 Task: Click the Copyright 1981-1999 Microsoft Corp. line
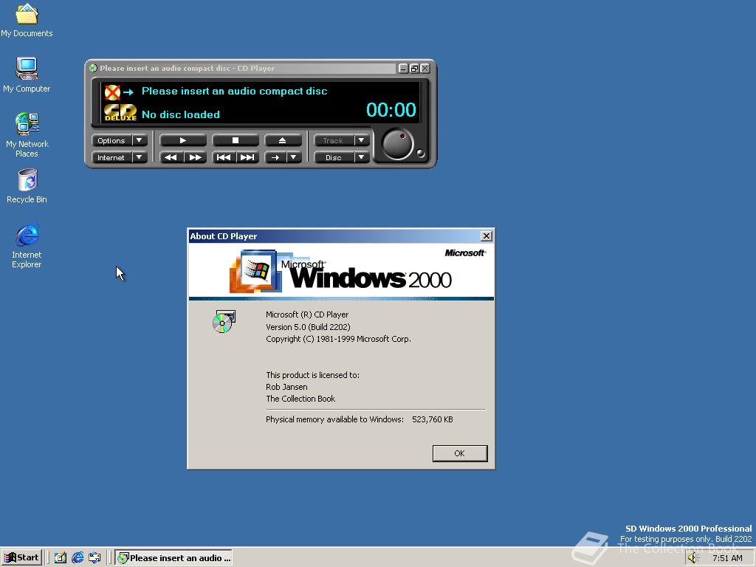[x=338, y=339]
